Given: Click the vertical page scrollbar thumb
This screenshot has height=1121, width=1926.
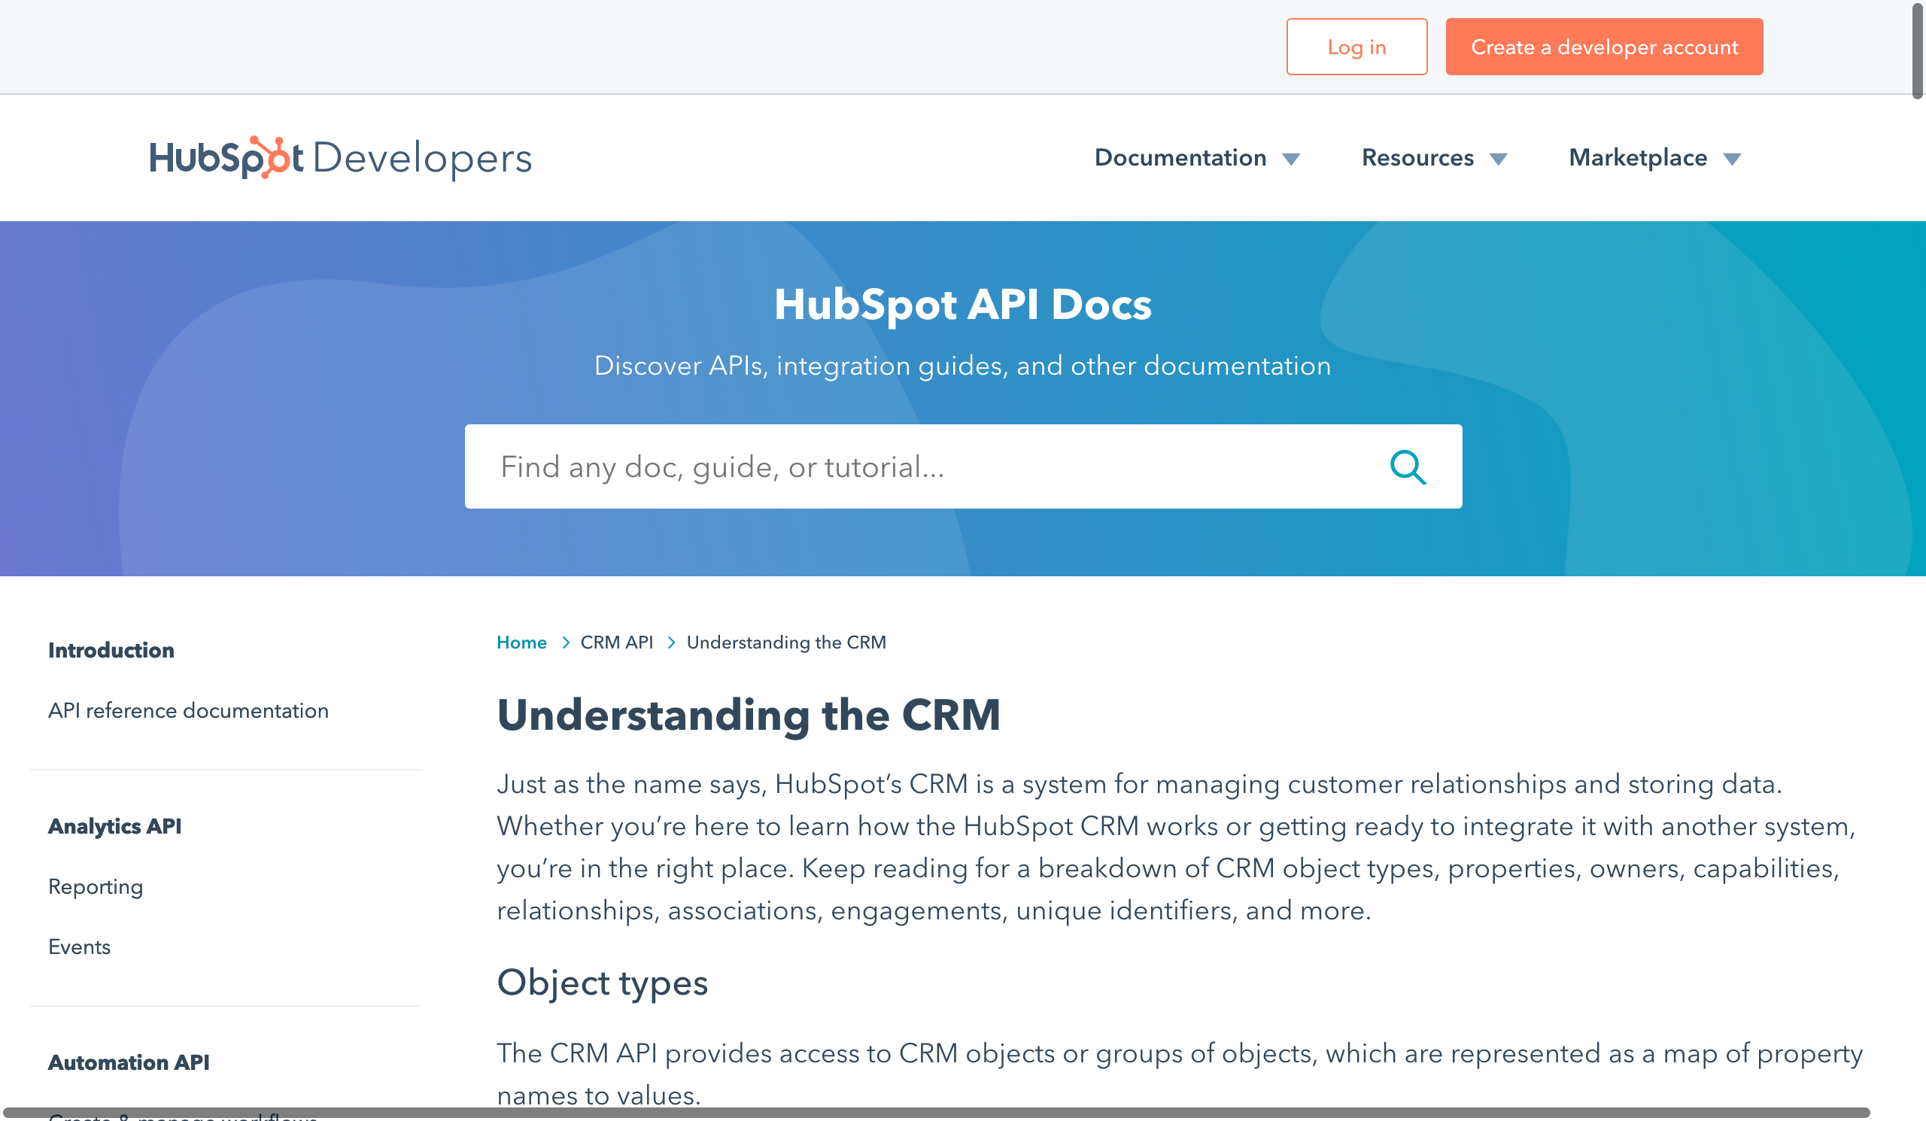Looking at the screenshot, I should [1918, 50].
